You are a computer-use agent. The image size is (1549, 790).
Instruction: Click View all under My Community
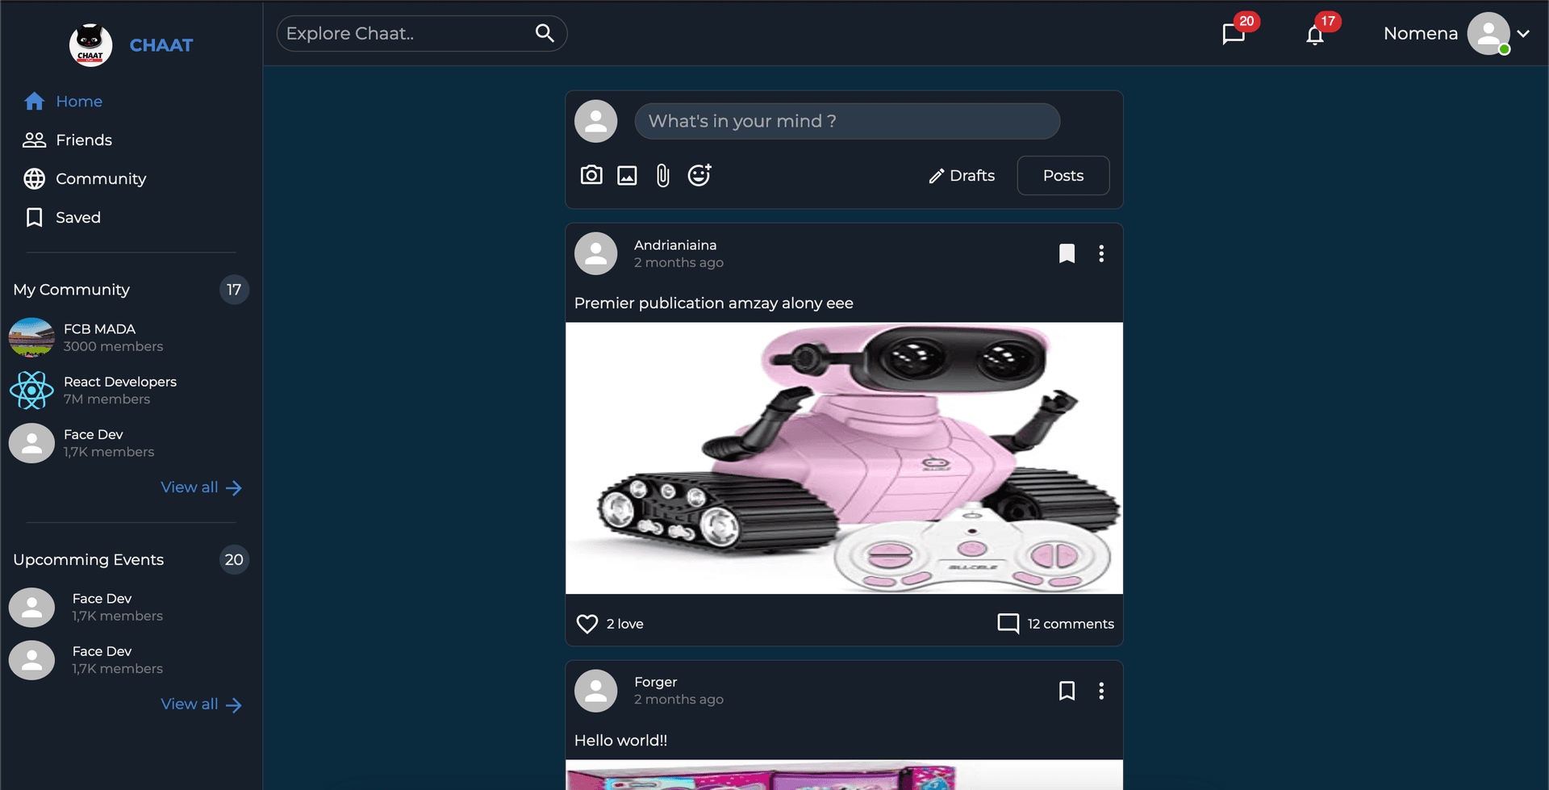(202, 487)
